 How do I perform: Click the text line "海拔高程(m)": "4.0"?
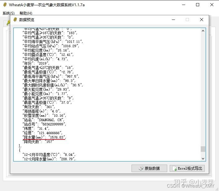pos(42,111)
